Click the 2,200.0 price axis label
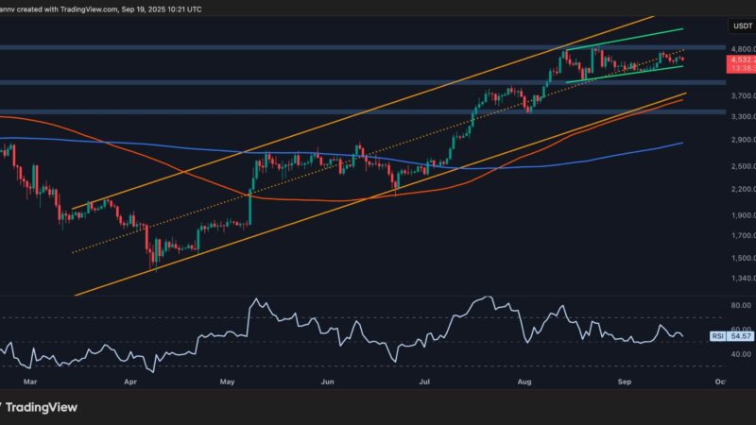 point(743,190)
